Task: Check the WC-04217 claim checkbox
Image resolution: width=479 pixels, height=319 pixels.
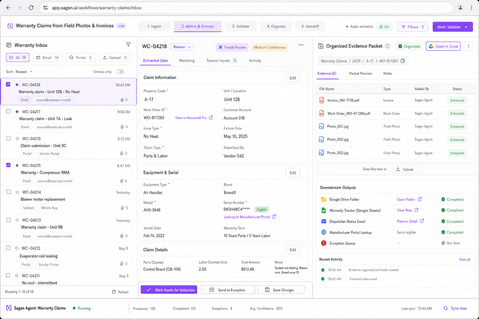Action: (x=8, y=111)
